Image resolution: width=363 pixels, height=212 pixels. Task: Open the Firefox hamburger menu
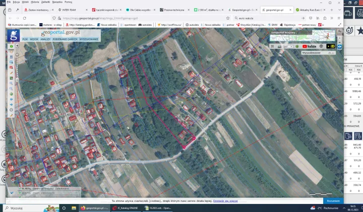click(x=339, y=18)
